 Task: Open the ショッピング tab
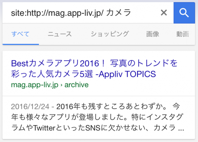tap(110, 34)
